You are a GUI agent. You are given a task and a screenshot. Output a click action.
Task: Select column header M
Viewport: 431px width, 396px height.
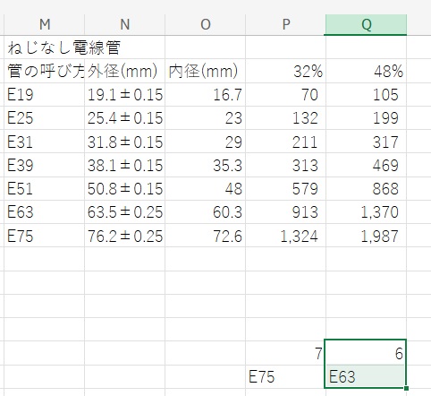click(x=45, y=24)
